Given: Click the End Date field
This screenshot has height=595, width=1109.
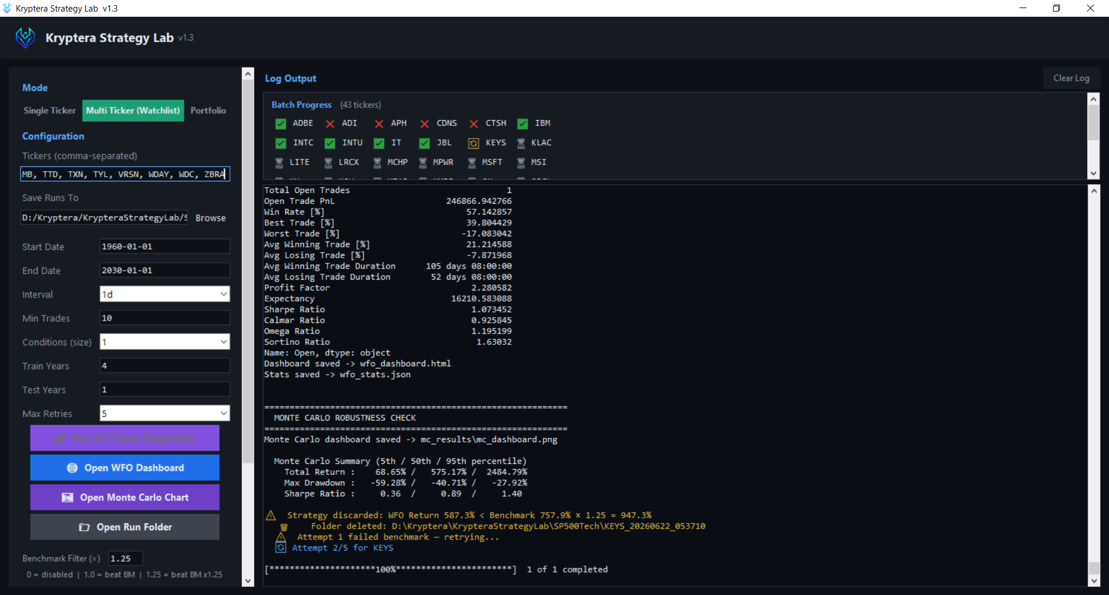Looking at the screenshot, I should 165,270.
